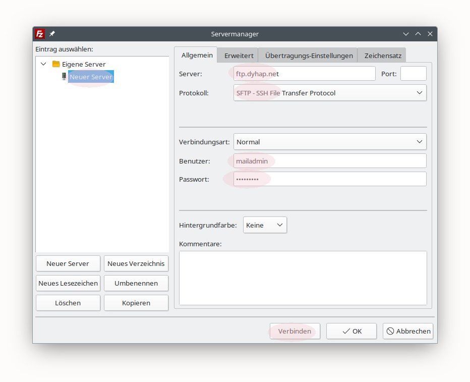Focus the Port input field
Viewport: 470px width, 382px height.
click(413, 74)
